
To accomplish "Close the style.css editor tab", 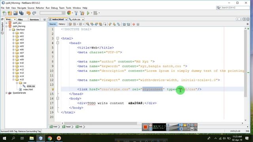I will [83, 19].
